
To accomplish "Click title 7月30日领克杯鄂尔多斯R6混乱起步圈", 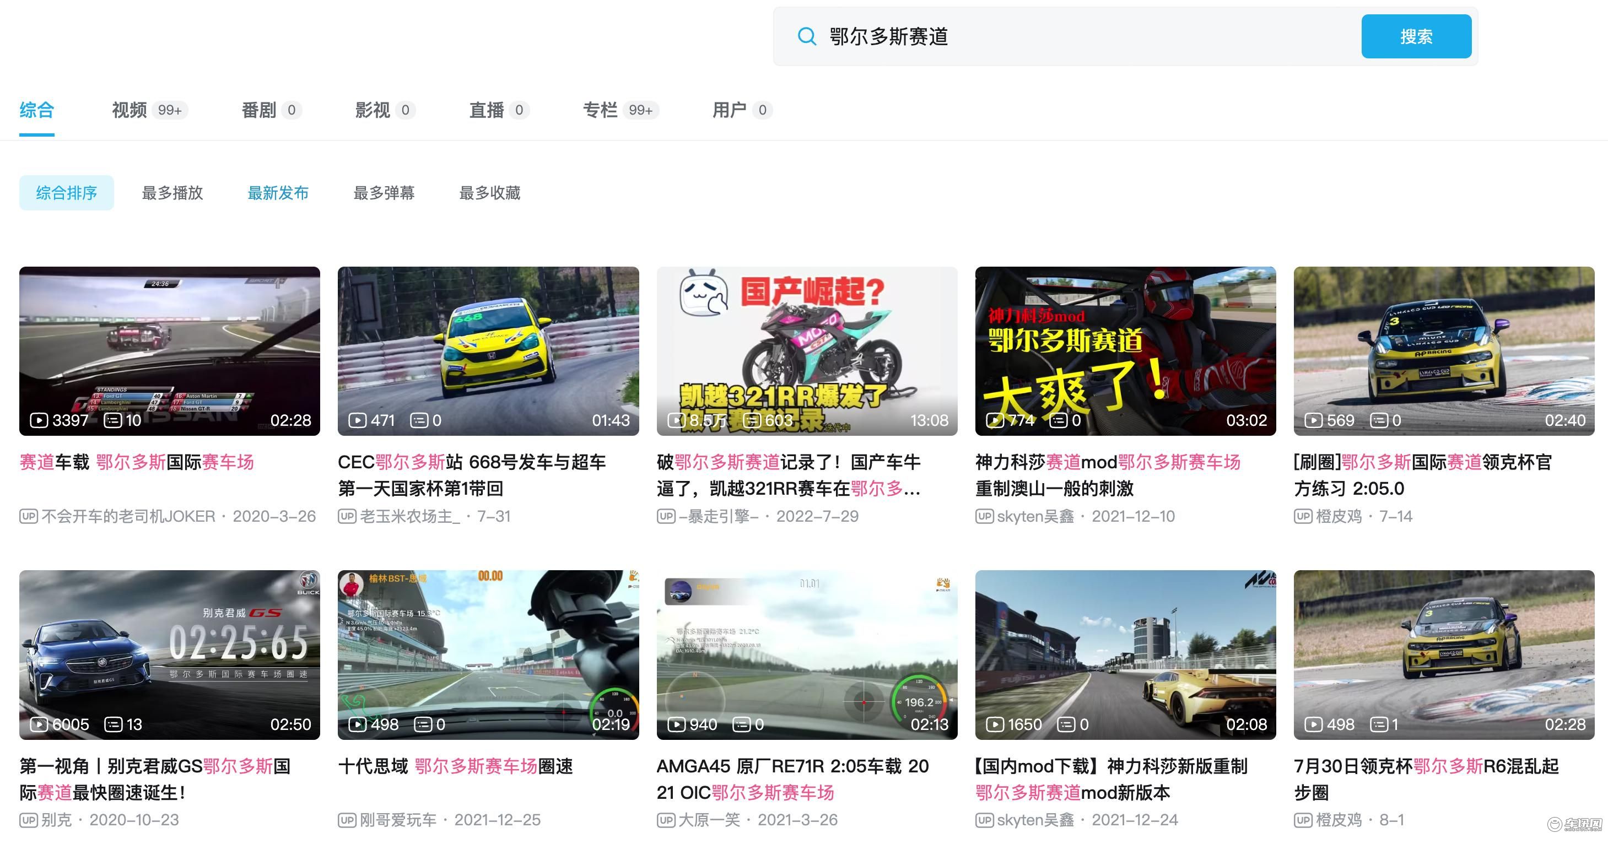I will pyautogui.click(x=1426, y=779).
